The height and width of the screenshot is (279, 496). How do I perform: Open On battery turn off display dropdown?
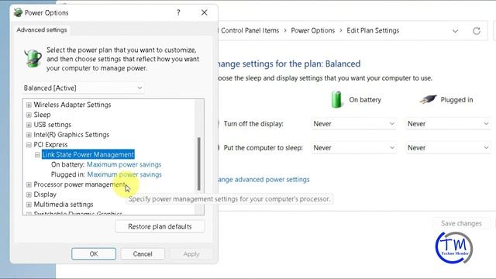tap(353, 124)
